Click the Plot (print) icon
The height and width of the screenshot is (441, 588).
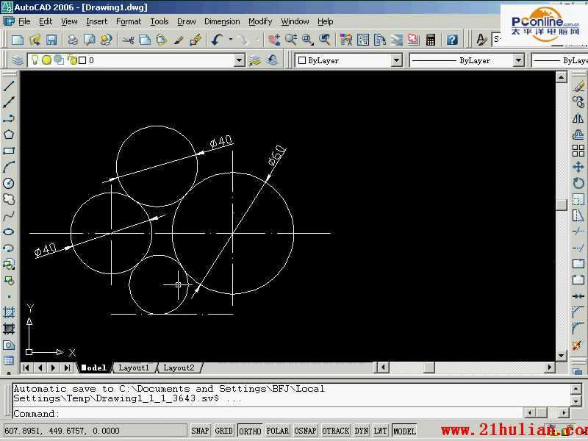tap(72, 40)
